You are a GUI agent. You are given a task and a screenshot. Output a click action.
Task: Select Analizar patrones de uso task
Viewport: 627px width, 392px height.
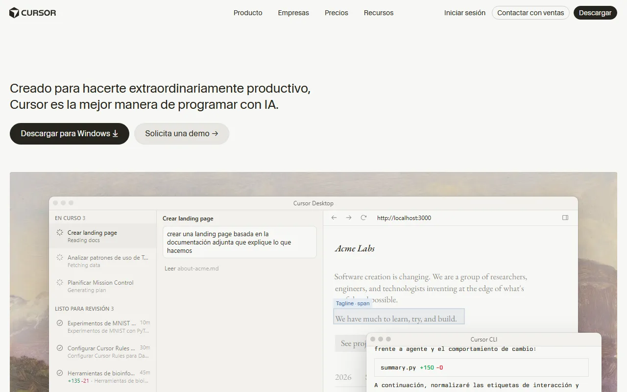click(x=103, y=261)
